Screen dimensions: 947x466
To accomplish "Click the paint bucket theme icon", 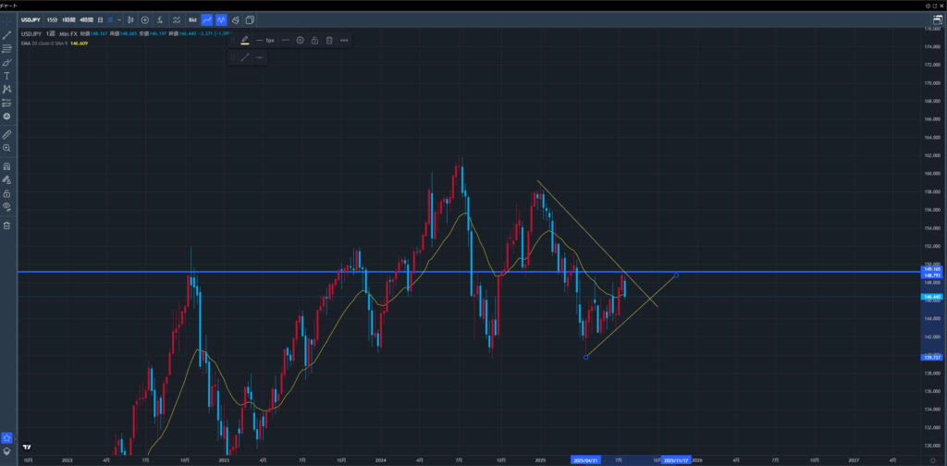I will coord(236,20).
